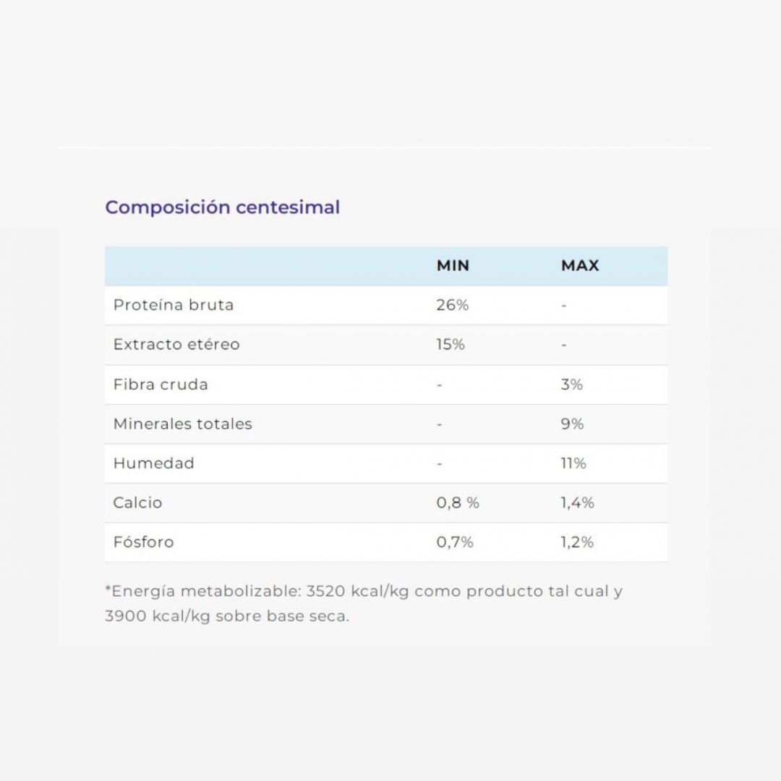Click the 26% protein minimum value
This screenshot has height=781, width=781.
pyautogui.click(x=453, y=305)
